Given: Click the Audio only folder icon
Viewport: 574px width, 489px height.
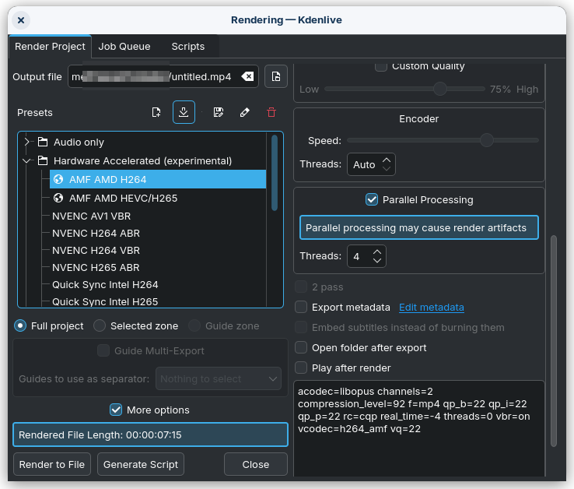Looking at the screenshot, I should click(43, 142).
